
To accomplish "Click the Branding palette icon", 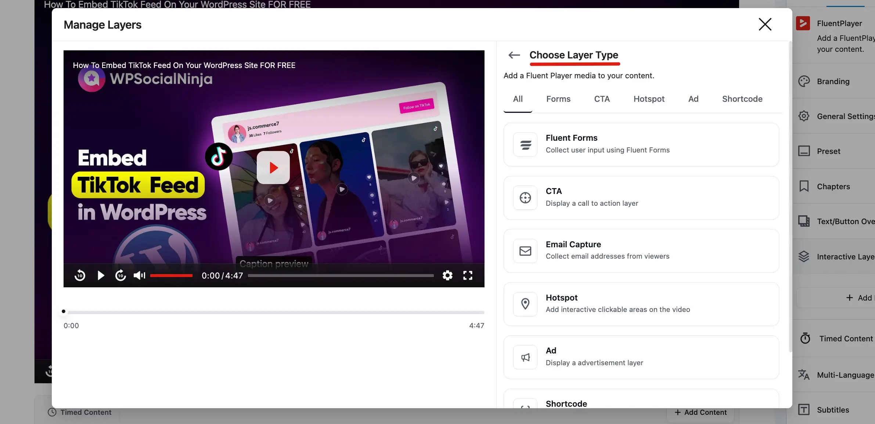I will tap(804, 81).
